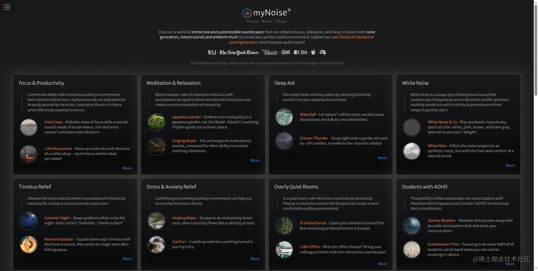Open the White Noise & Co round icon
Screen dimensions: 538x271
coord(412,127)
